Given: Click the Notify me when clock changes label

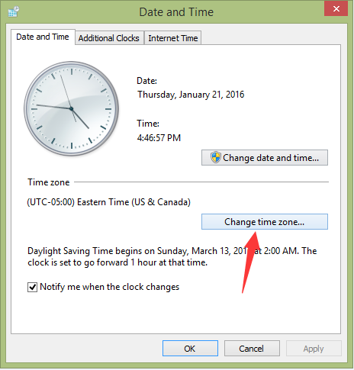Looking at the screenshot, I should pyautogui.click(x=110, y=287).
